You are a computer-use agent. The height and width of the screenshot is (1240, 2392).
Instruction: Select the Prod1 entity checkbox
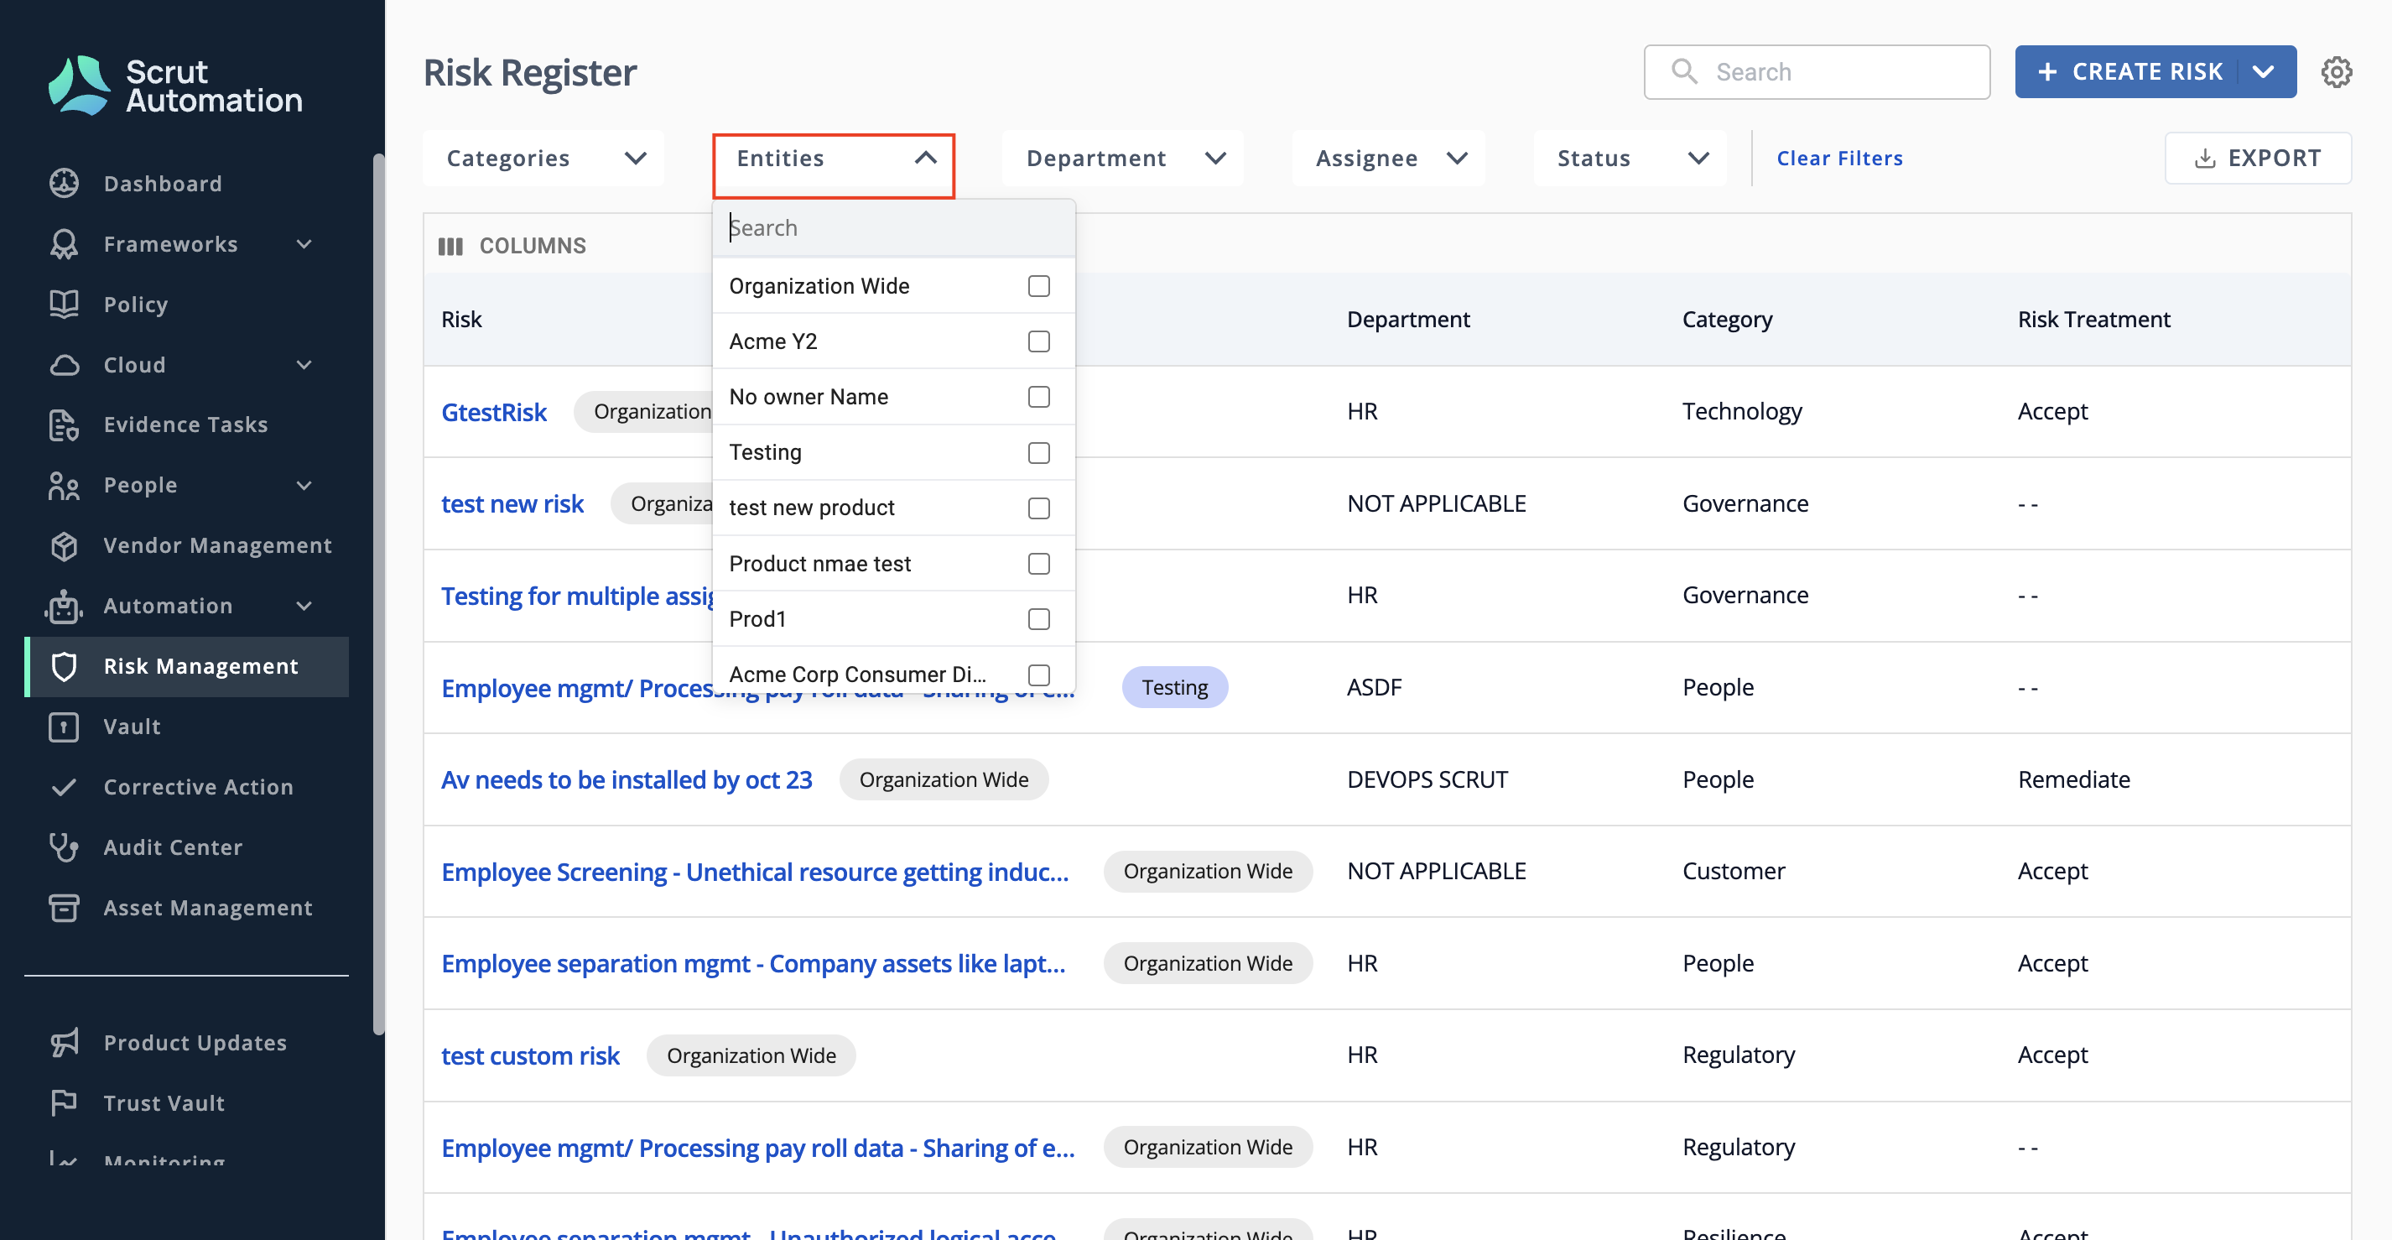tap(1039, 618)
